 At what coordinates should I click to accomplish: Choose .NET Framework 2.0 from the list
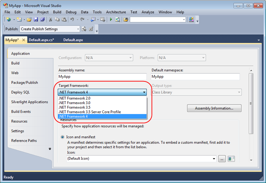[x=102, y=98]
